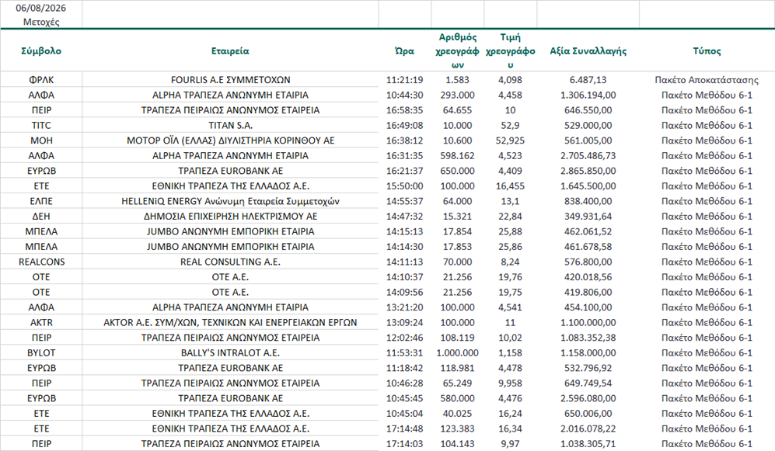Click value 649.749,54
The width and height of the screenshot is (775, 451).
(x=588, y=383)
